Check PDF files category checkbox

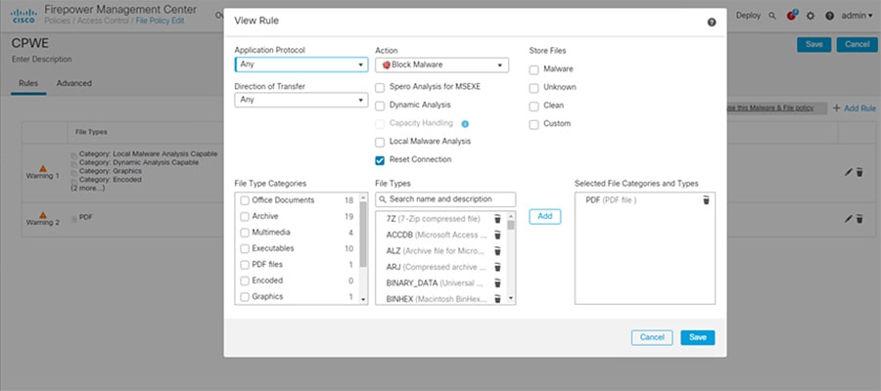pyautogui.click(x=245, y=265)
